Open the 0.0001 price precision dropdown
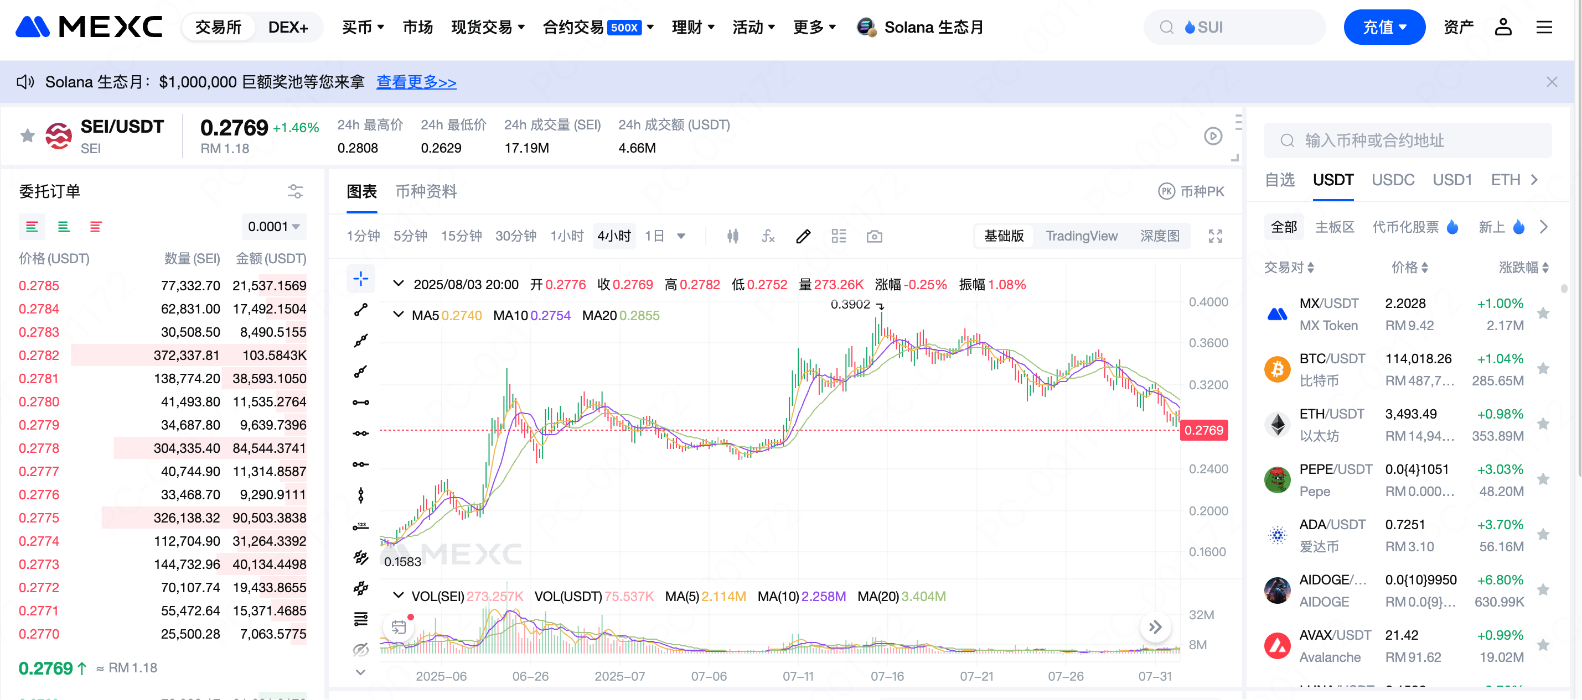Screen dimensions: 1582x700 (274, 227)
